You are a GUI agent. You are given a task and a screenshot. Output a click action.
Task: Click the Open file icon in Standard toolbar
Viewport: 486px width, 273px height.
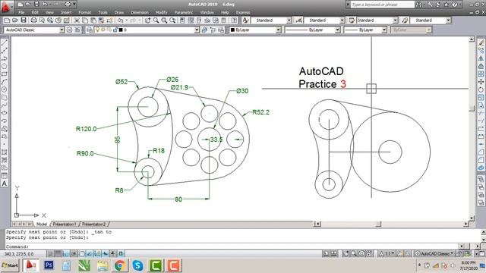pyautogui.click(x=15, y=20)
